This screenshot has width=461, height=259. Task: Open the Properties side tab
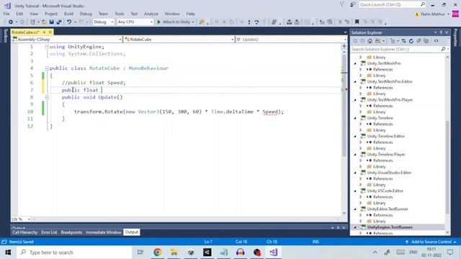tap(455, 37)
